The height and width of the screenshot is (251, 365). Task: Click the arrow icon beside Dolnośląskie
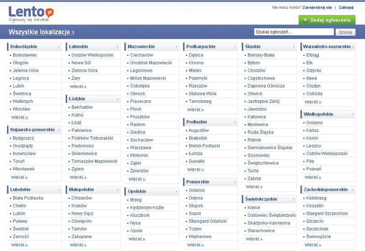(59, 47)
